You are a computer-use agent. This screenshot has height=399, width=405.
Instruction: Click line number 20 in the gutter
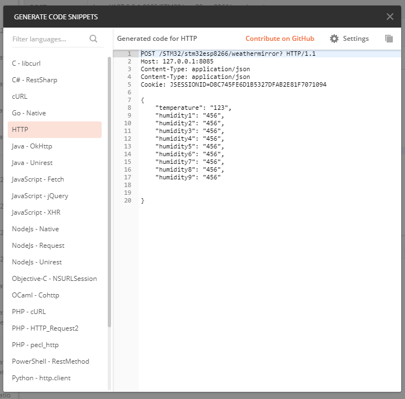pyautogui.click(x=128, y=200)
